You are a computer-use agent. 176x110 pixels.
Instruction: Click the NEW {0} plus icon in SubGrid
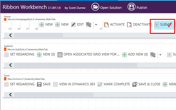coord(39,55)
